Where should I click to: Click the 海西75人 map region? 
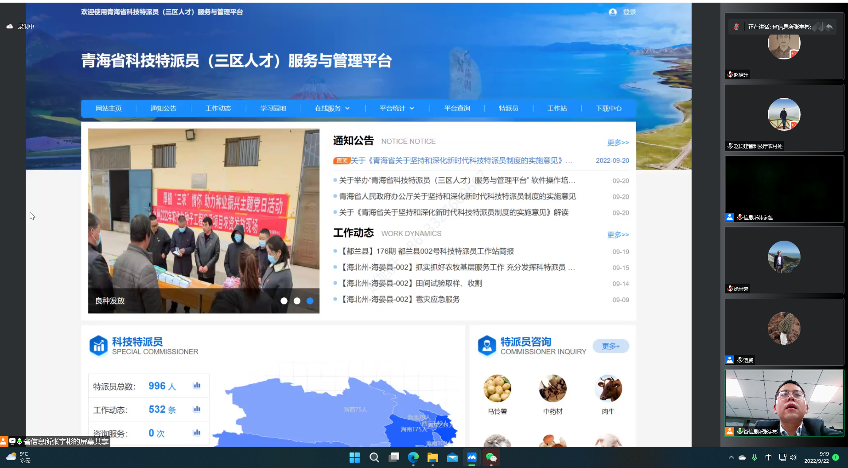tap(355, 409)
